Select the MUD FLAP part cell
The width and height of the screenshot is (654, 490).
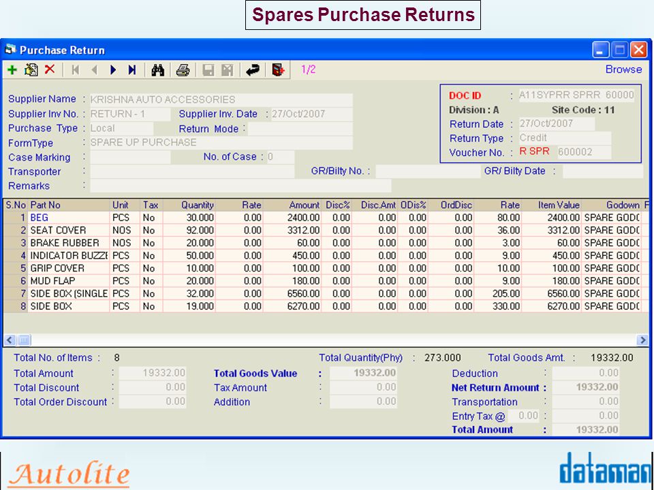pyautogui.click(x=68, y=281)
